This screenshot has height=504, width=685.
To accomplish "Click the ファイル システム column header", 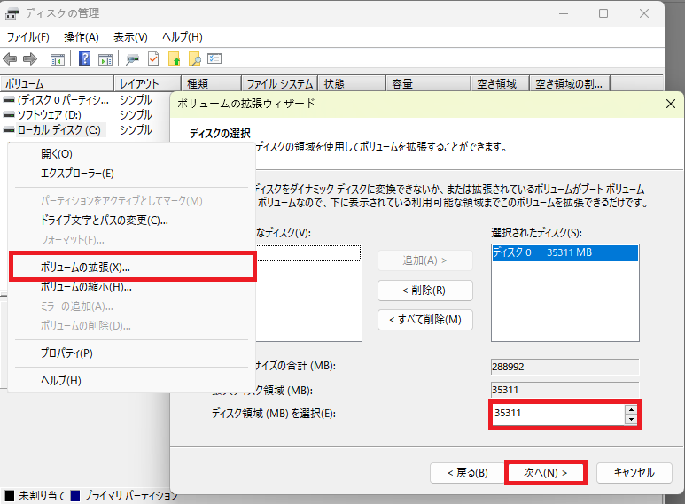I will pos(280,83).
